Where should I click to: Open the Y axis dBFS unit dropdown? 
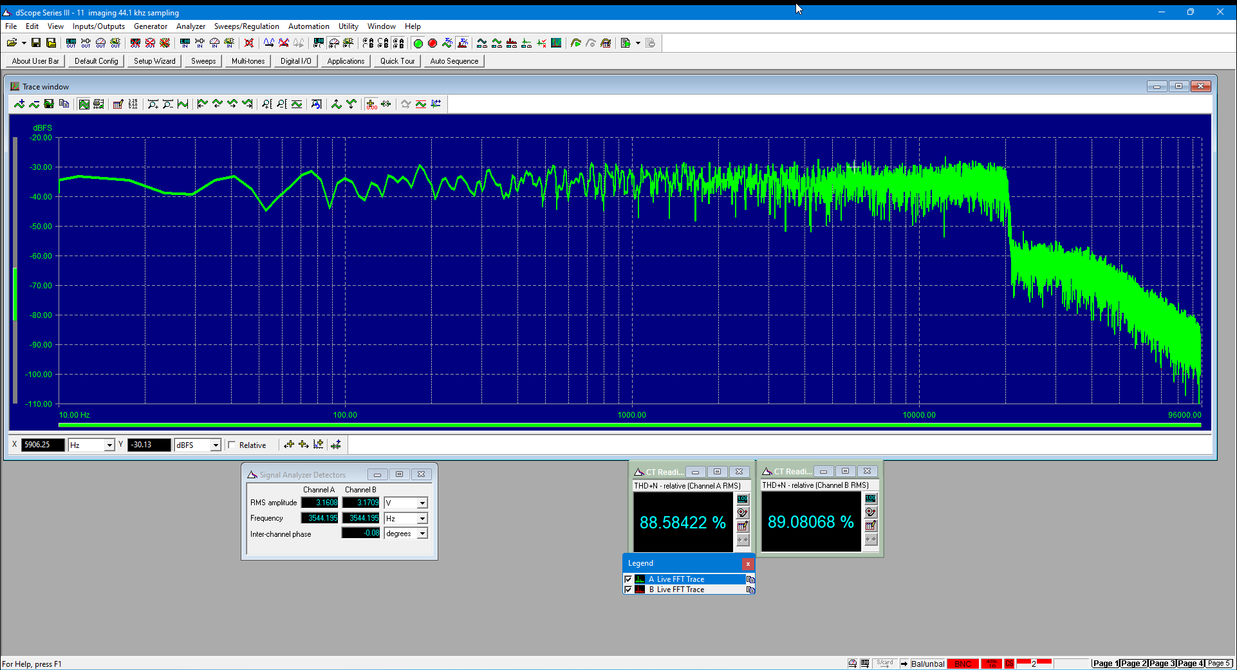point(216,445)
